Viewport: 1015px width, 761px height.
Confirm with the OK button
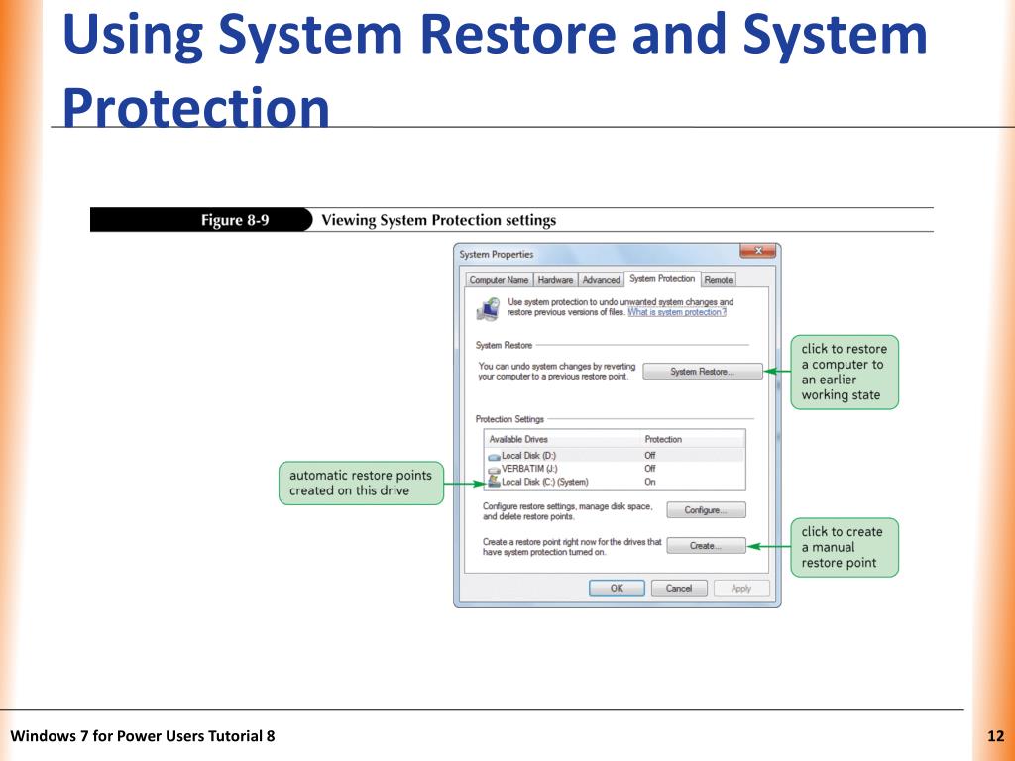[x=617, y=588]
